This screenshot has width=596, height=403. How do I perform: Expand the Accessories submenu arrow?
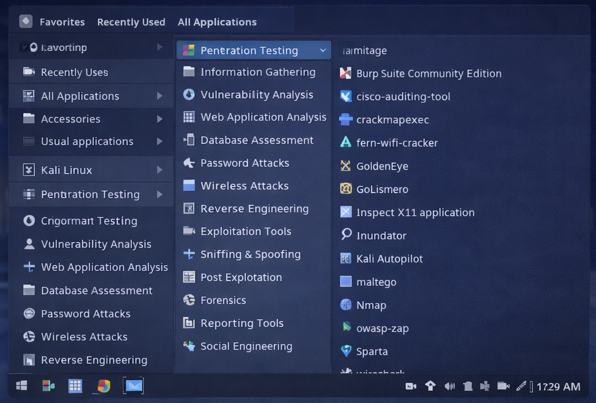tap(160, 119)
